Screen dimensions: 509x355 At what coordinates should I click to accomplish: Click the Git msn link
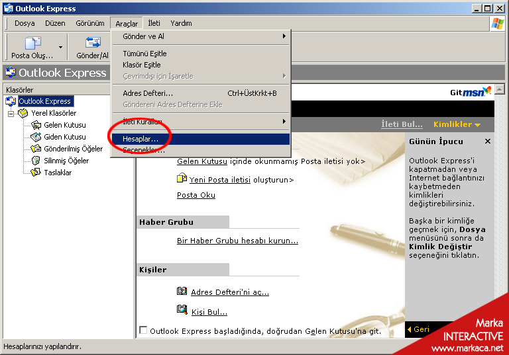[471, 93]
